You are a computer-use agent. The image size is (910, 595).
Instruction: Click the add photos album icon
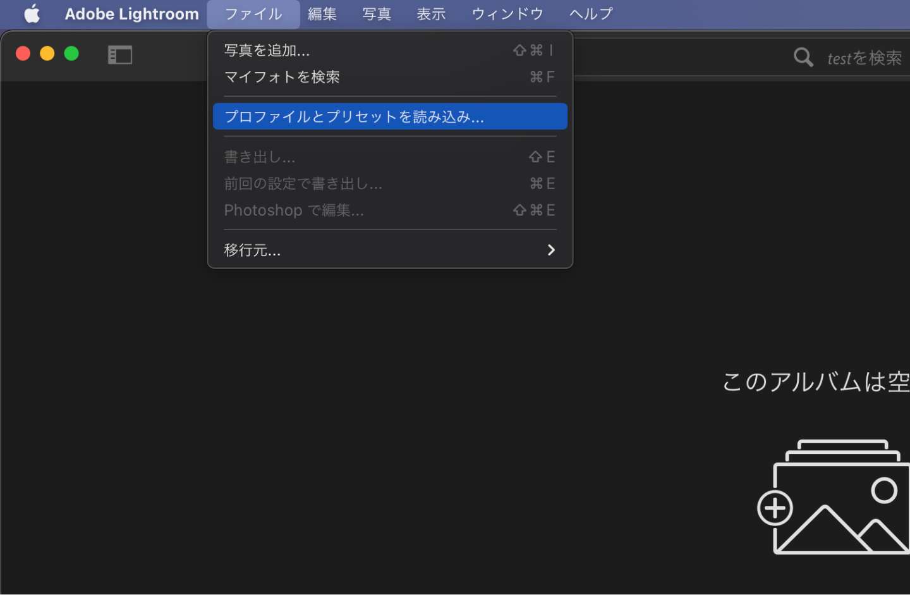click(833, 497)
